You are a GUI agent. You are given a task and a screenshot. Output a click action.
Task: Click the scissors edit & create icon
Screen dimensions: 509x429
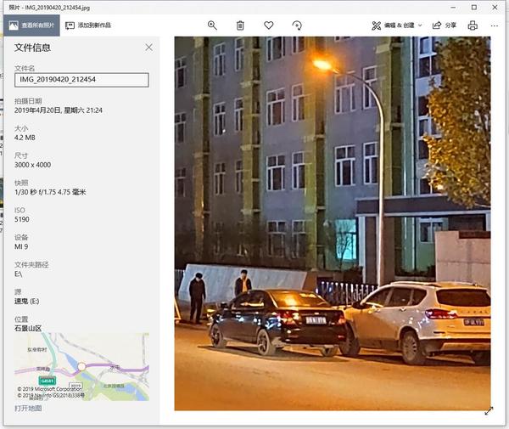click(376, 25)
